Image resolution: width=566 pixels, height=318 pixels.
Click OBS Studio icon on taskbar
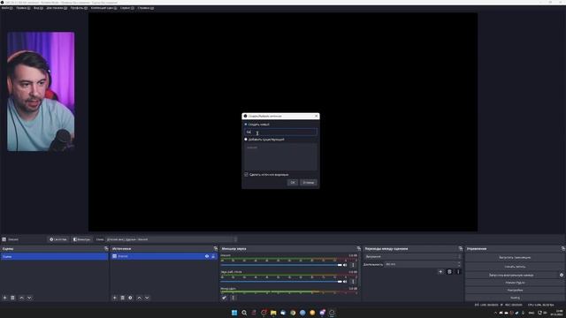tap(332, 313)
